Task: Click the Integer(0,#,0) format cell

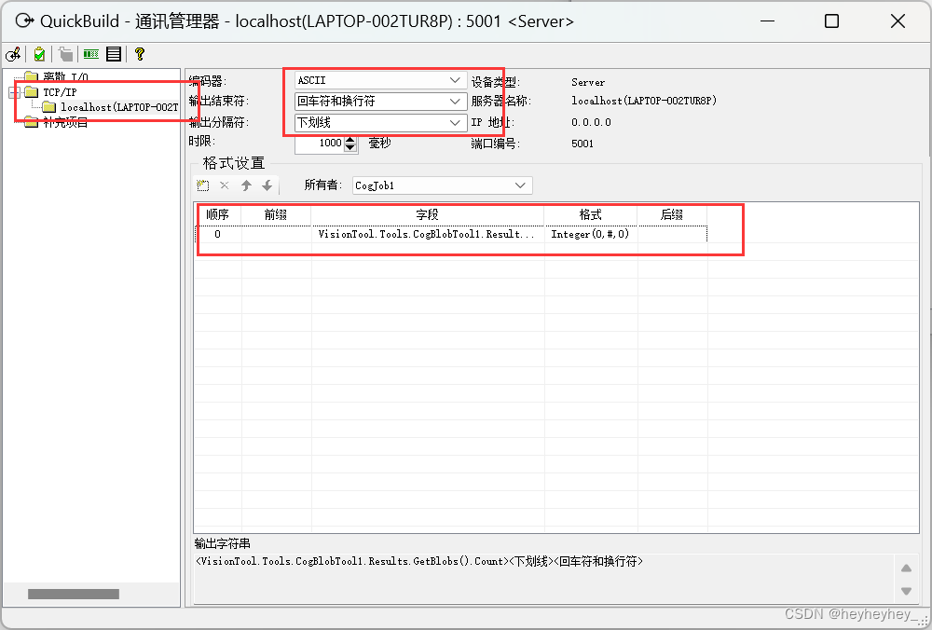Action: point(591,234)
